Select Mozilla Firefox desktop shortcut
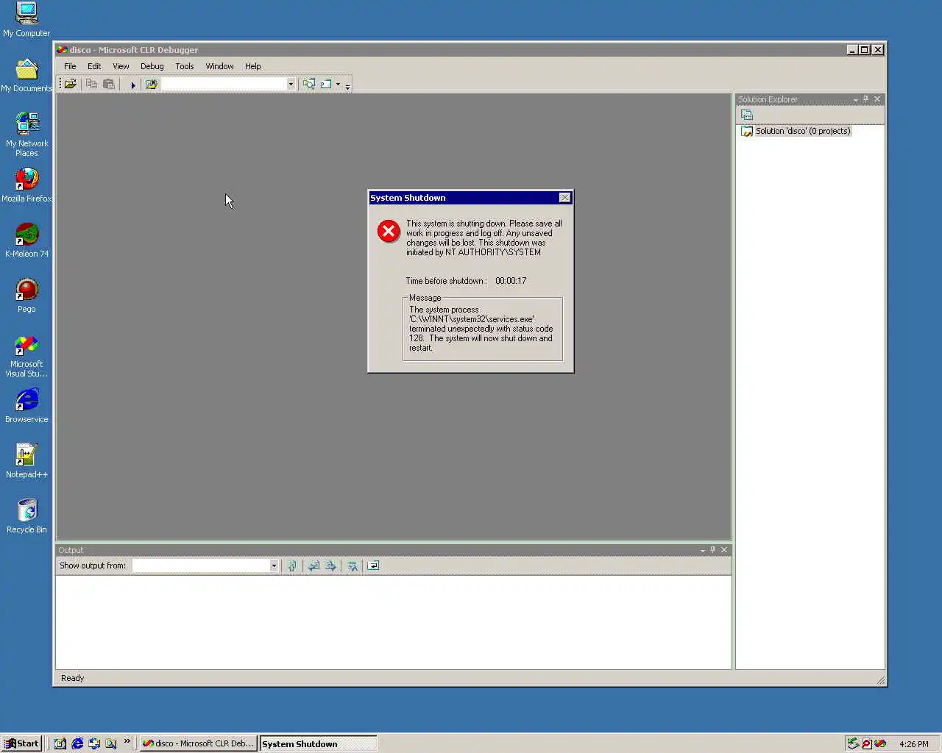 click(26, 185)
